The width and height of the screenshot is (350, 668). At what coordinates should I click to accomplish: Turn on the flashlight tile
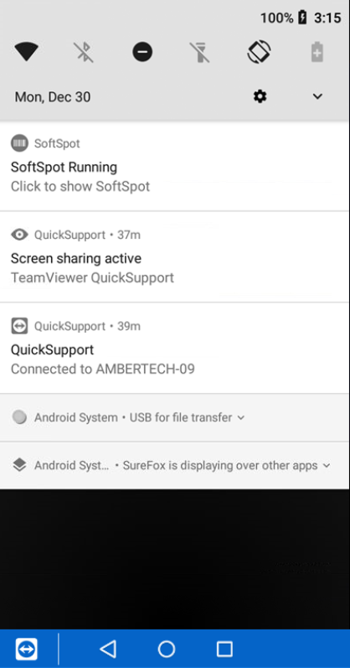(200, 53)
